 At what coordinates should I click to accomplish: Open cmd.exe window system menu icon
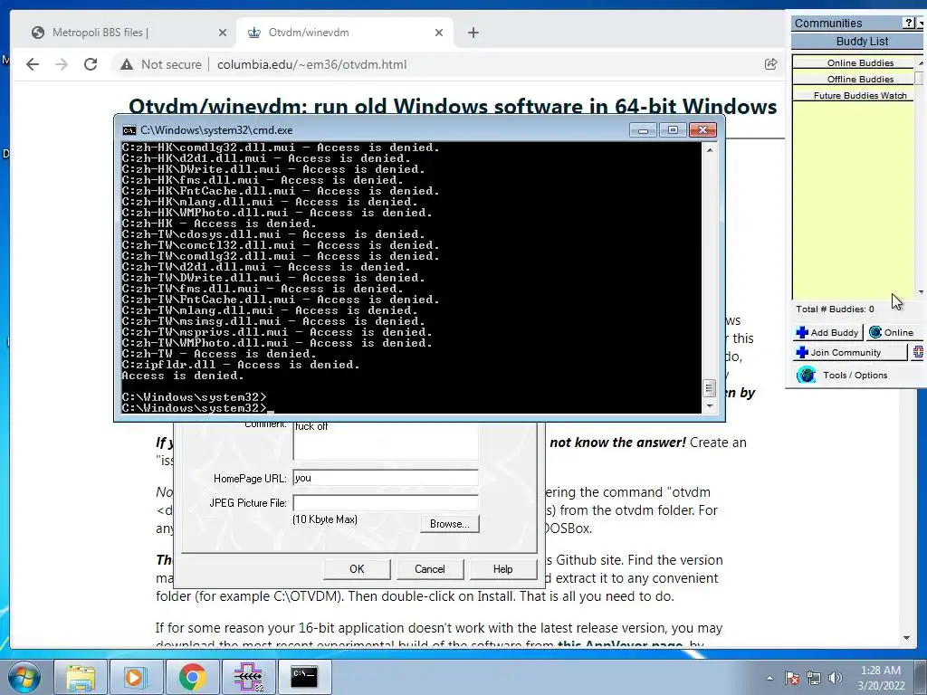(129, 130)
